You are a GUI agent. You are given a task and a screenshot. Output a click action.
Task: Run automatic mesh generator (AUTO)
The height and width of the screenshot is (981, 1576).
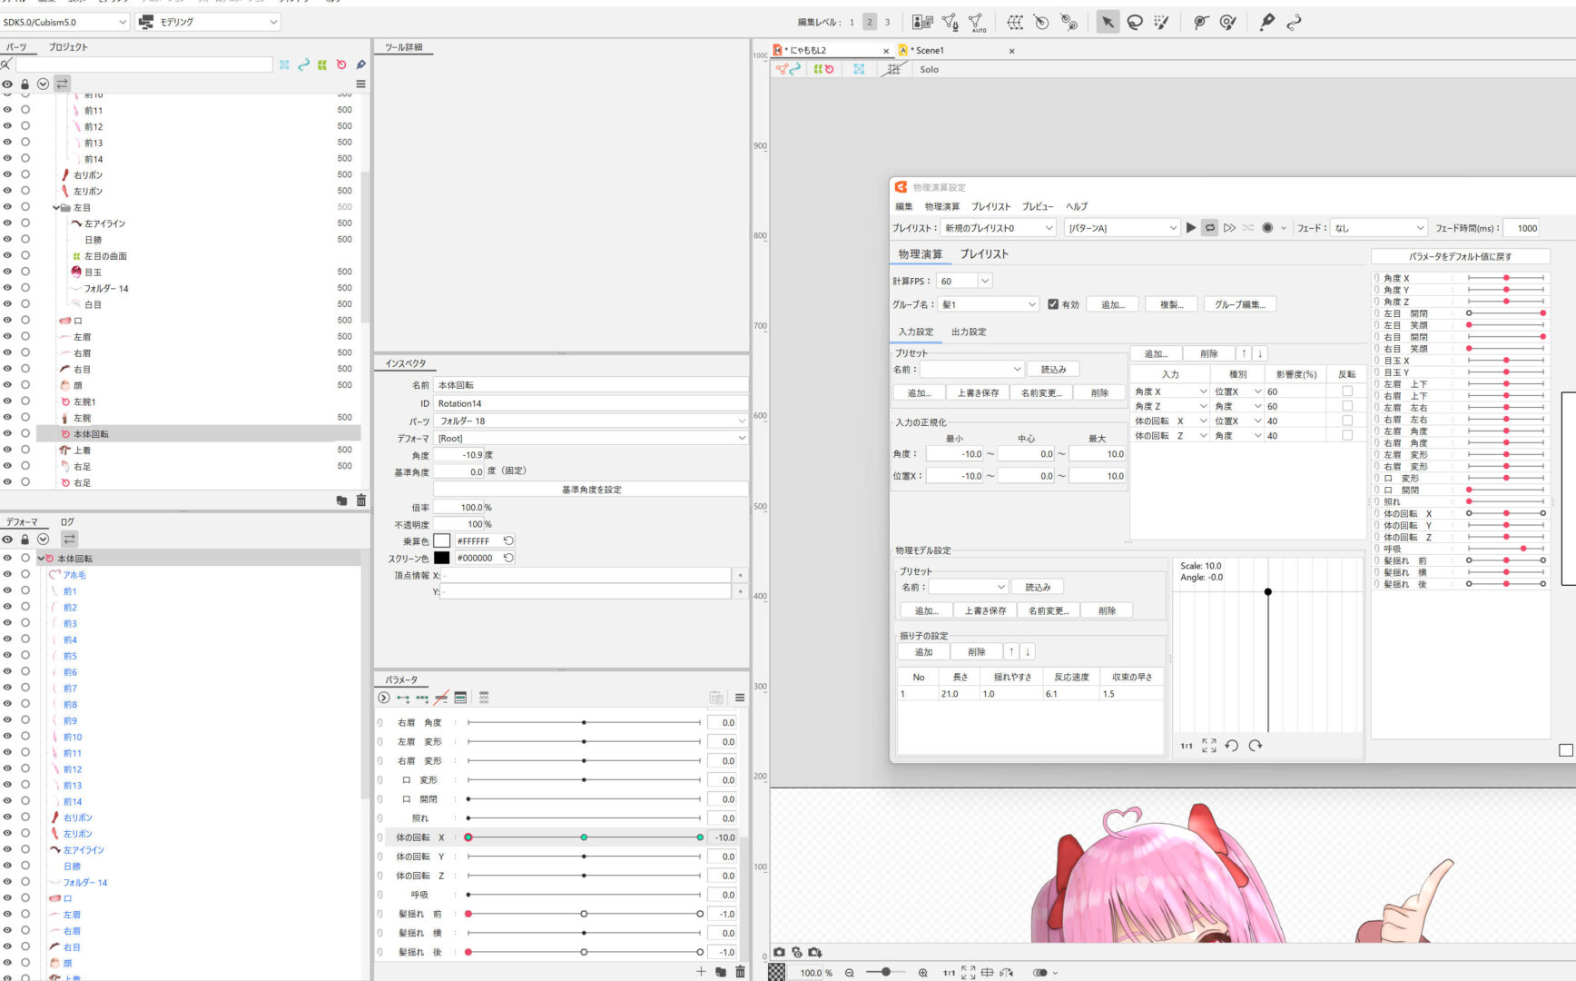point(976,22)
